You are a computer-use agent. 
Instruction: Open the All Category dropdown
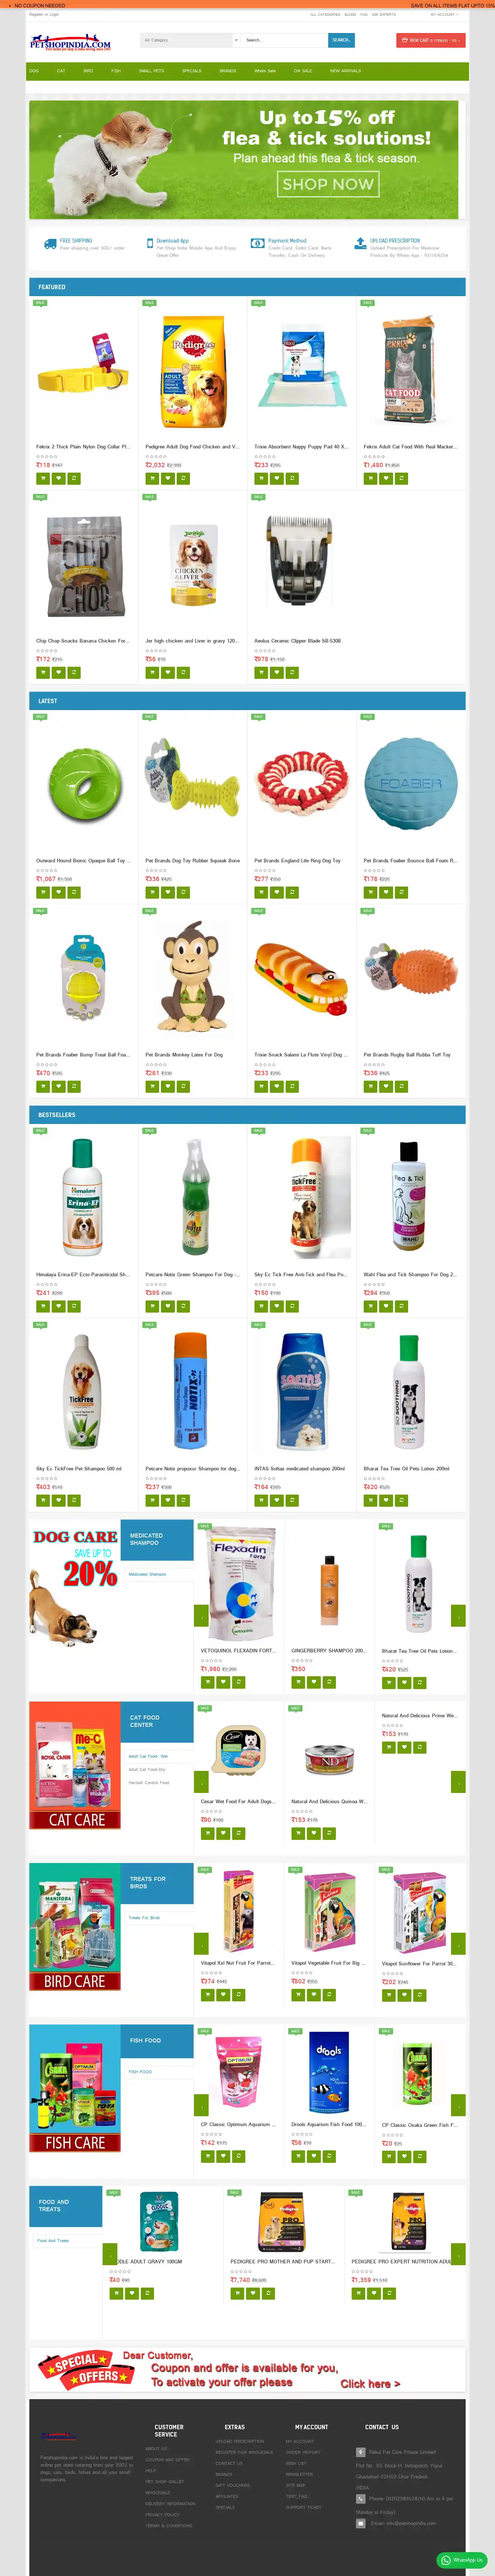point(190,40)
